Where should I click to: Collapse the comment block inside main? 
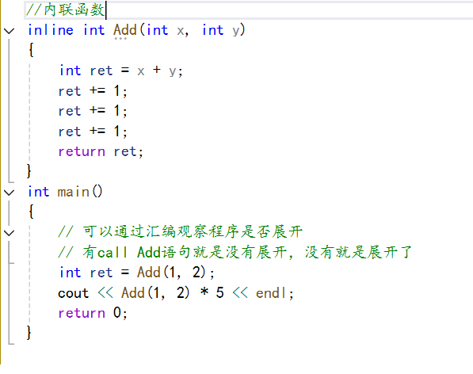(x=10, y=233)
